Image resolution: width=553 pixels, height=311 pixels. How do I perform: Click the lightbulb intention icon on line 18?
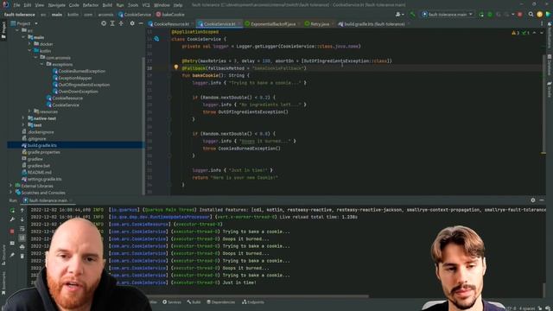coord(176,67)
